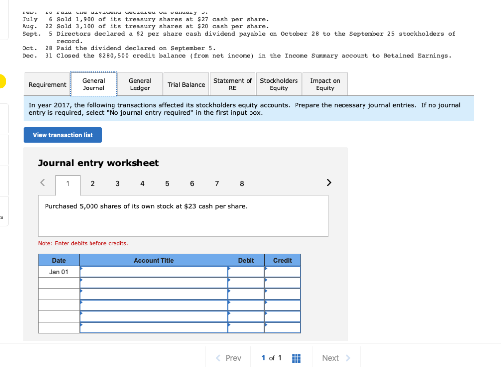Click the View transaction list button
The width and height of the screenshot is (501, 372).
(63, 135)
